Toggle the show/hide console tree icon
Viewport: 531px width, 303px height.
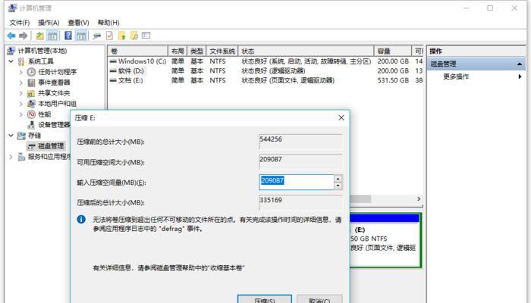(52, 36)
